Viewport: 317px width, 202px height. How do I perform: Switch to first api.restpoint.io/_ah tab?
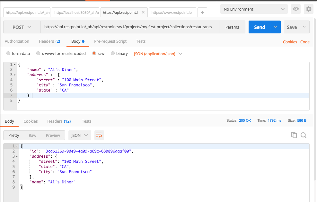click(x=27, y=13)
